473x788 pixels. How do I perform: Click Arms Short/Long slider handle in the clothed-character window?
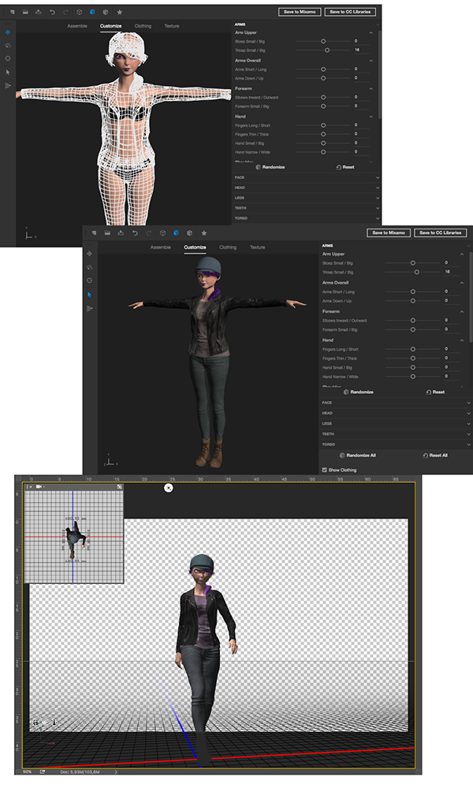click(x=412, y=292)
